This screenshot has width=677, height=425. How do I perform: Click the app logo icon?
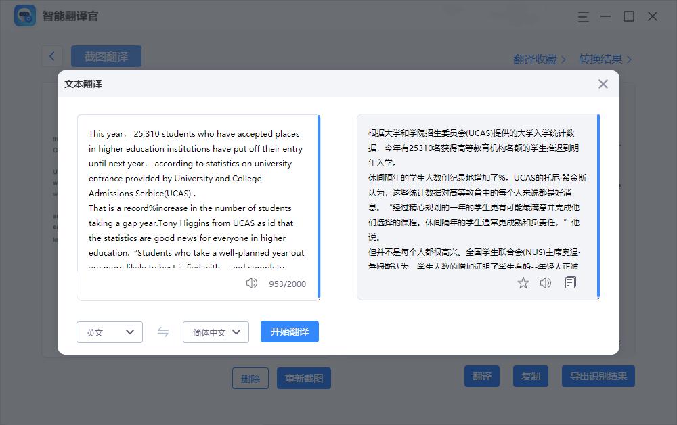[24, 16]
